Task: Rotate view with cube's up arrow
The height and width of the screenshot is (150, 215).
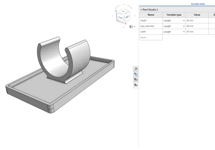Action: (124, 4)
